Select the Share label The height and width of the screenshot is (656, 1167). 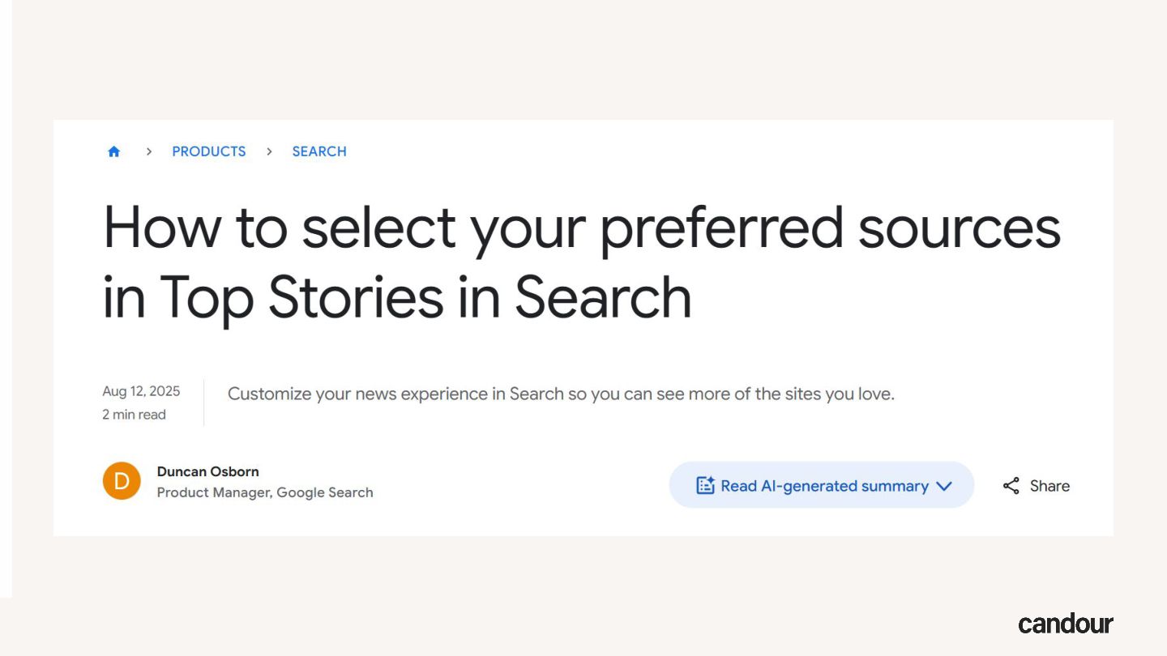(x=1049, y=486)
